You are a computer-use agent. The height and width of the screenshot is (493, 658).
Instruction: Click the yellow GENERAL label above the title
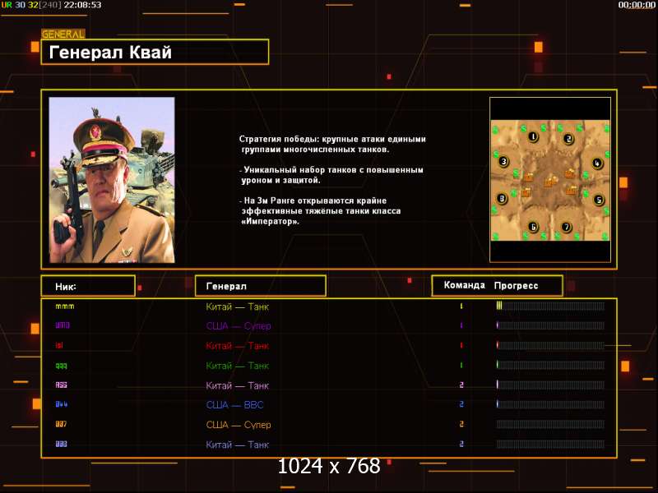tap(63, 34)
